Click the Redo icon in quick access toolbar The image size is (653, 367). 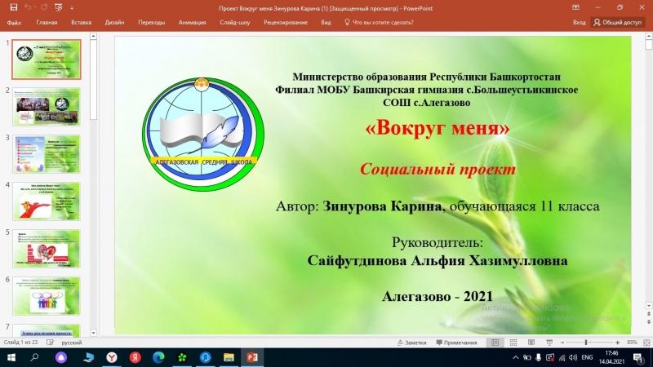click(44, 7)
